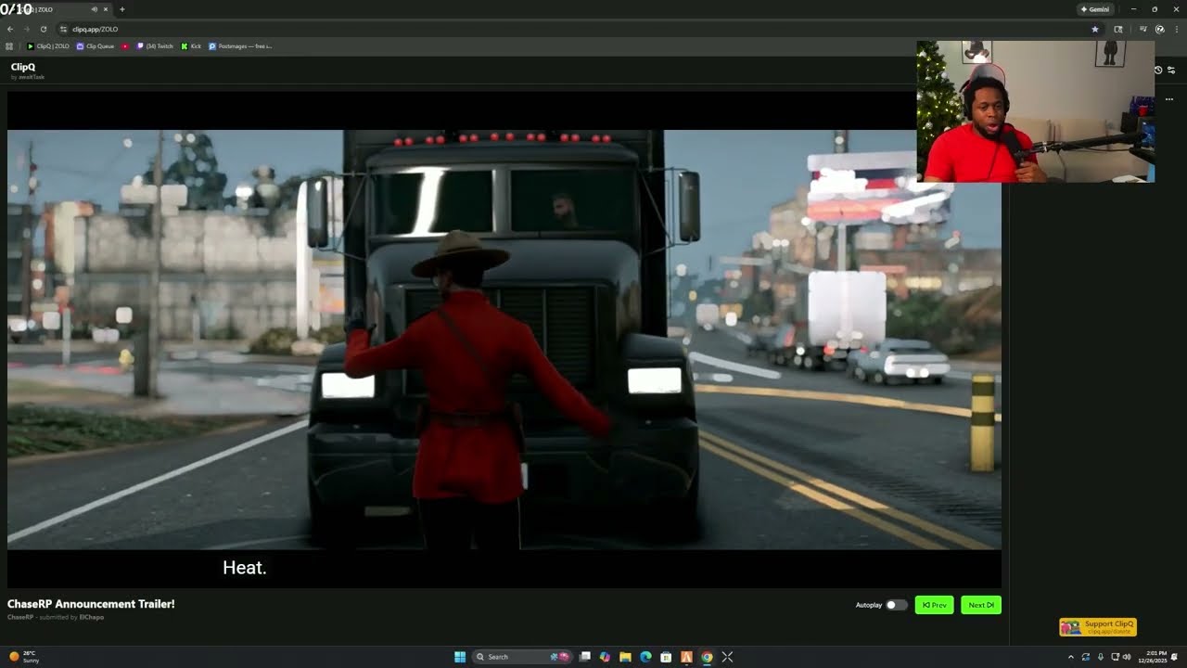Open Microsoft Store from the taskbar
The image size is (1187, 668).
point(666,657)
